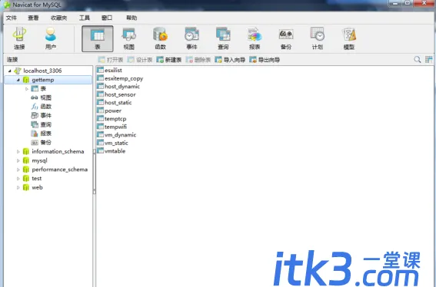The width and height of the screenshot is (436, 287).
Task: Open the 文件 (File) menu
Action: coord(12,18)
